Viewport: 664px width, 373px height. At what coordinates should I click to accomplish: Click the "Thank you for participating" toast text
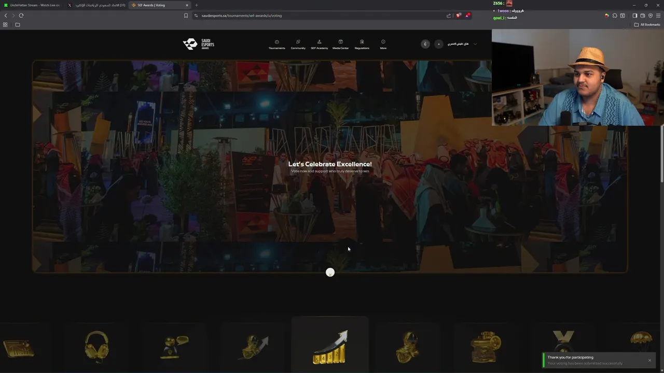pyautogui.click(x=570, y=357)
